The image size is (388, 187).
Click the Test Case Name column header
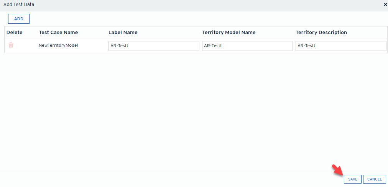(x=58, y=33)
